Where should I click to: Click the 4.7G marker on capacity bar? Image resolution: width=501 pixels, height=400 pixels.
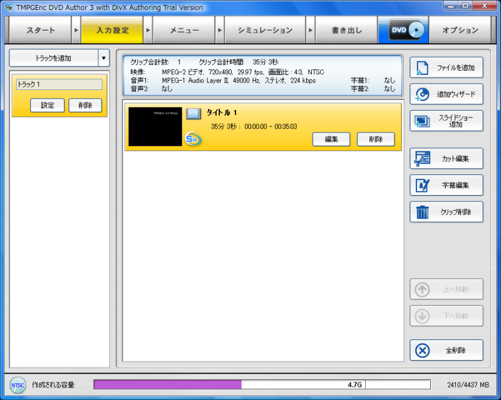(x=354, y=385)
